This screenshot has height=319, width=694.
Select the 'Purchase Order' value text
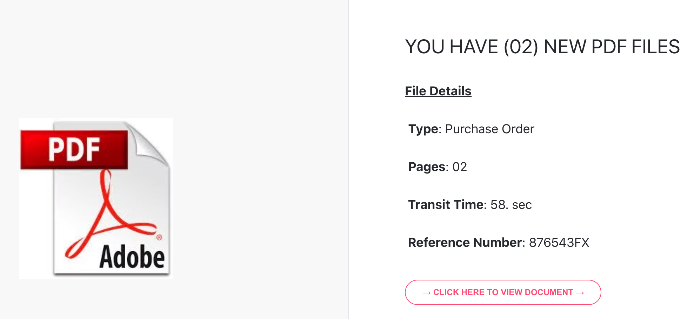489,129
